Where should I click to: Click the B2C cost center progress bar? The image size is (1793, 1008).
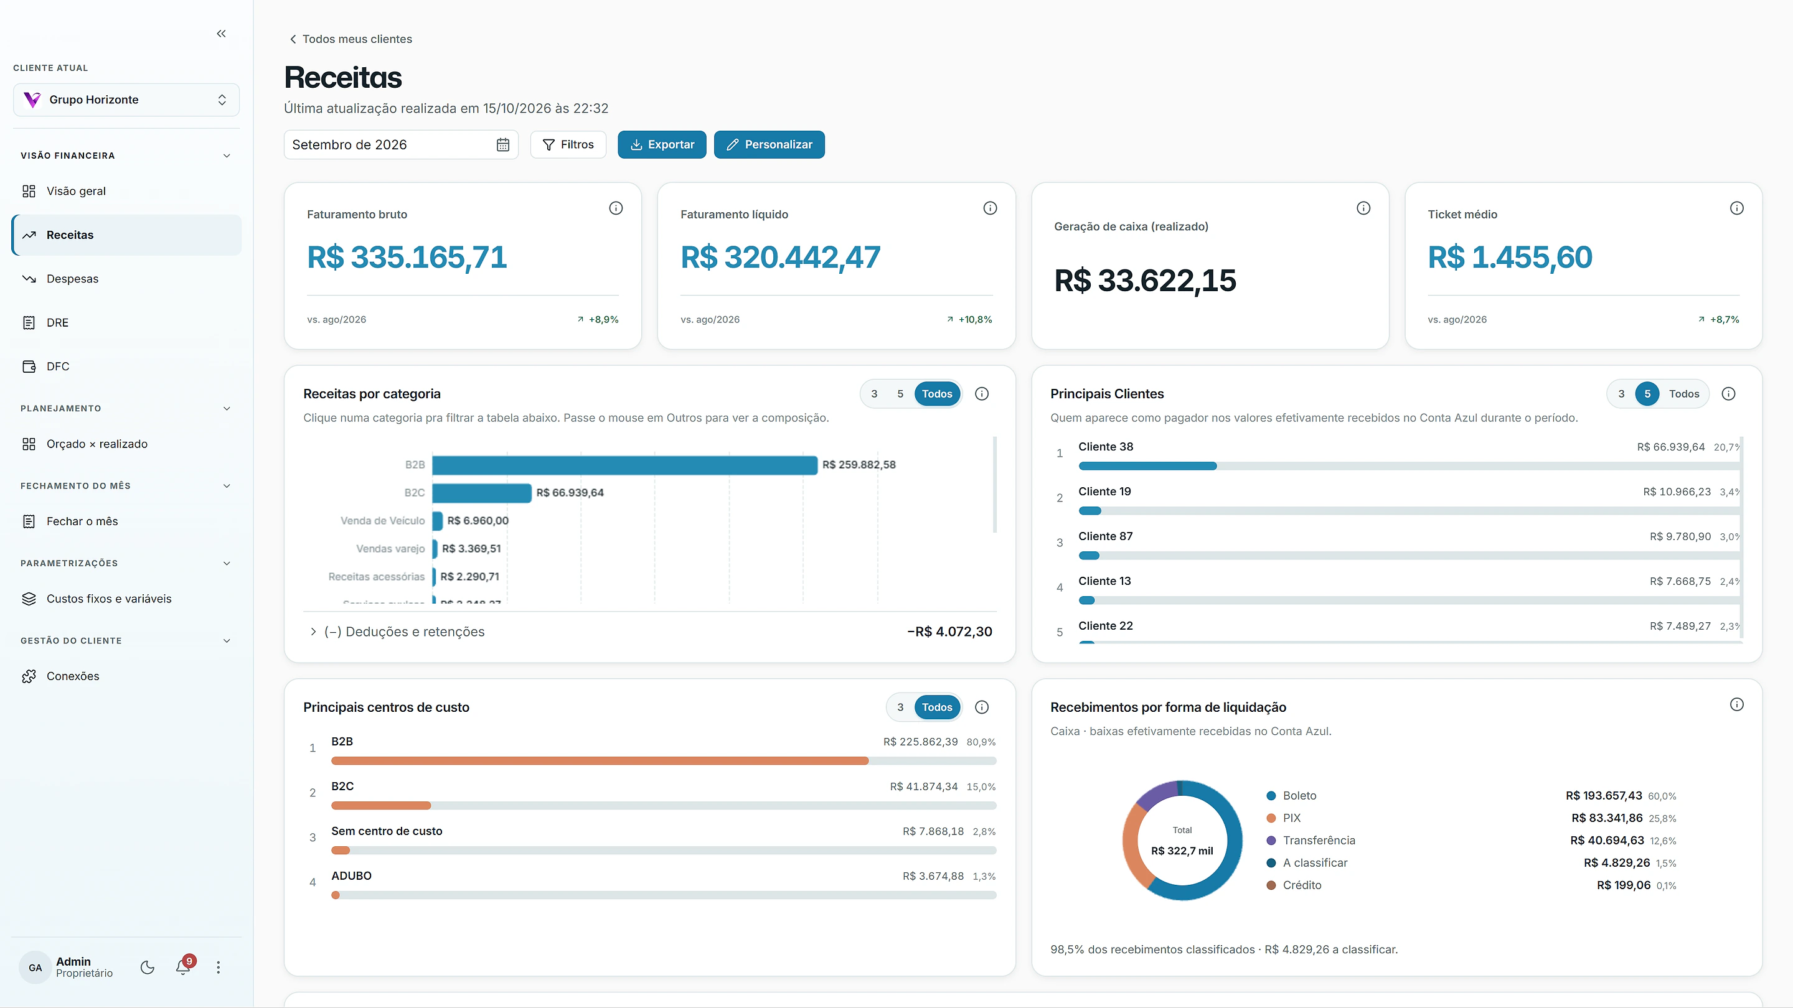click(x=663, y=806)
